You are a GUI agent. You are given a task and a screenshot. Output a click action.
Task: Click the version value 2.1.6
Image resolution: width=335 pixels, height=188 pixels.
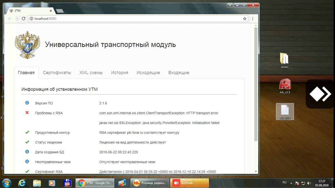coord(103,103)
